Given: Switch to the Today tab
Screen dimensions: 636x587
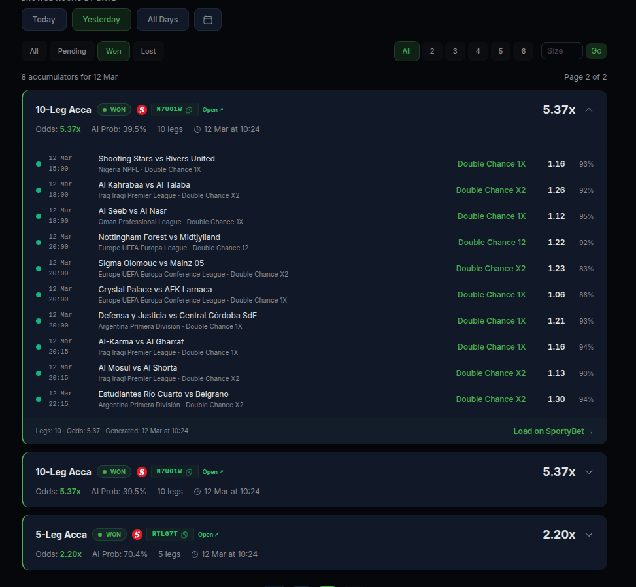Looking at the screenshot, I should (x=43, y=20).
